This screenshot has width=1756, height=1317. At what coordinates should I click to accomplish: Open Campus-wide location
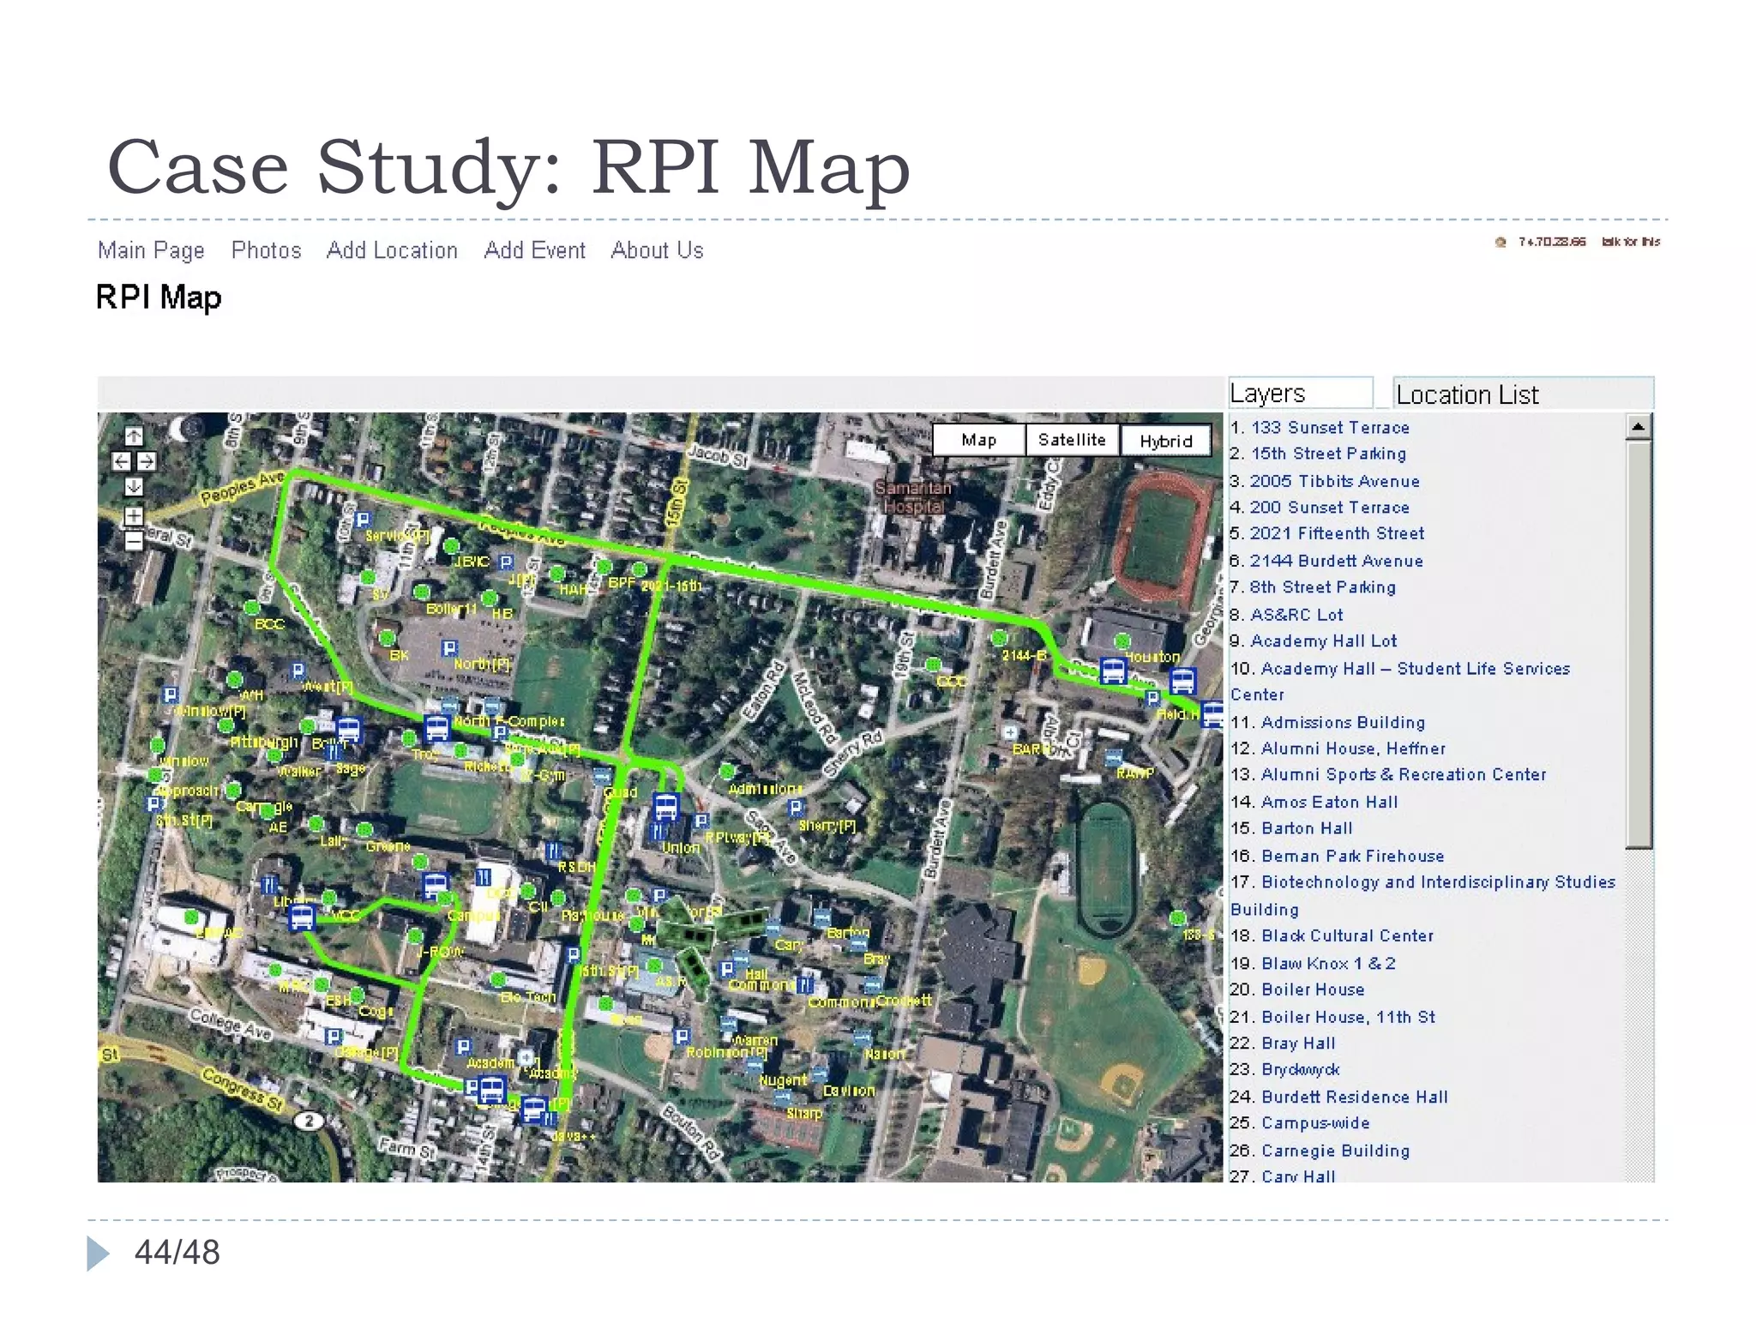1315,1122
